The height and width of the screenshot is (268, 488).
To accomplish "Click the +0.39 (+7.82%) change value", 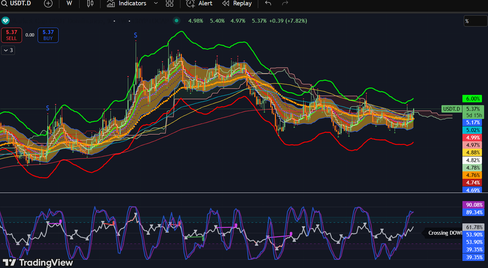I will pos(288,21).
